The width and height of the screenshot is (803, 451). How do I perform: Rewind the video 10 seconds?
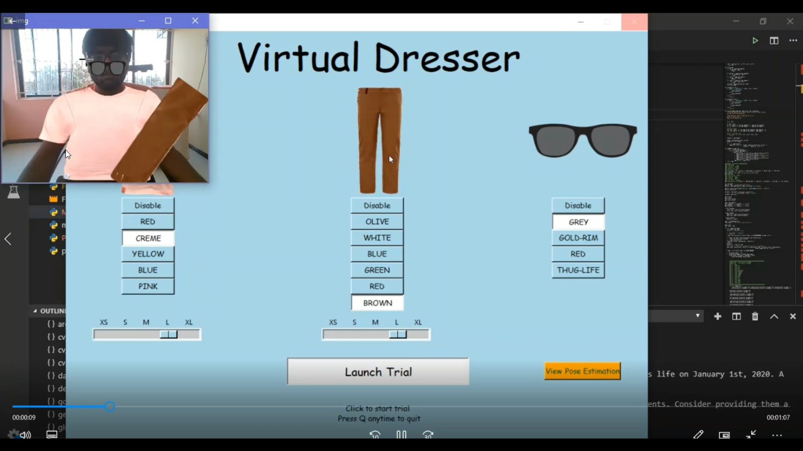pyautogui.click(x=375, y=435)
